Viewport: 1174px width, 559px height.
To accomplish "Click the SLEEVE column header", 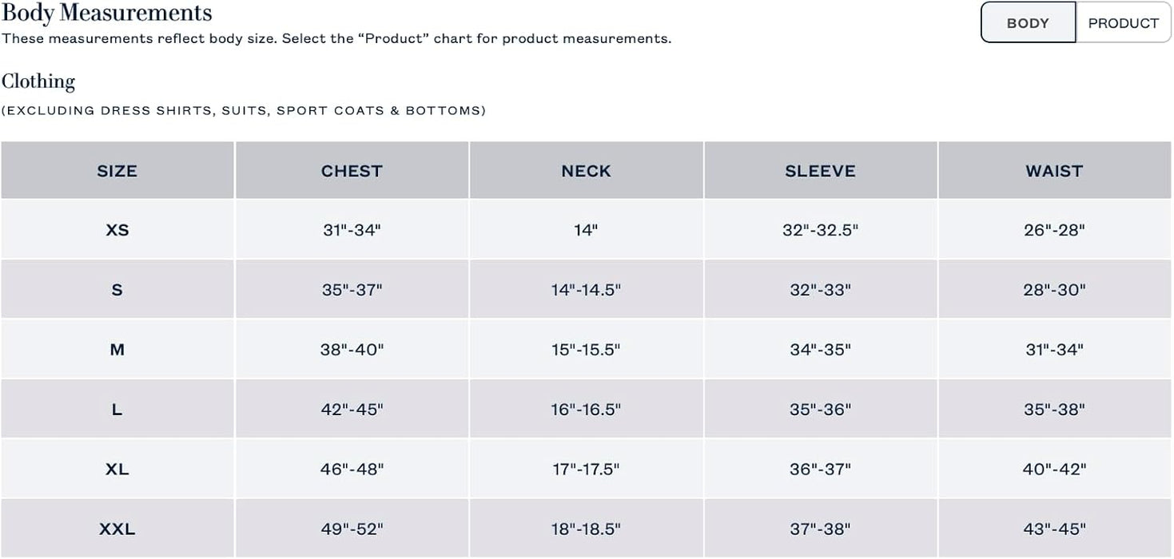I will [x=820, y=171].
